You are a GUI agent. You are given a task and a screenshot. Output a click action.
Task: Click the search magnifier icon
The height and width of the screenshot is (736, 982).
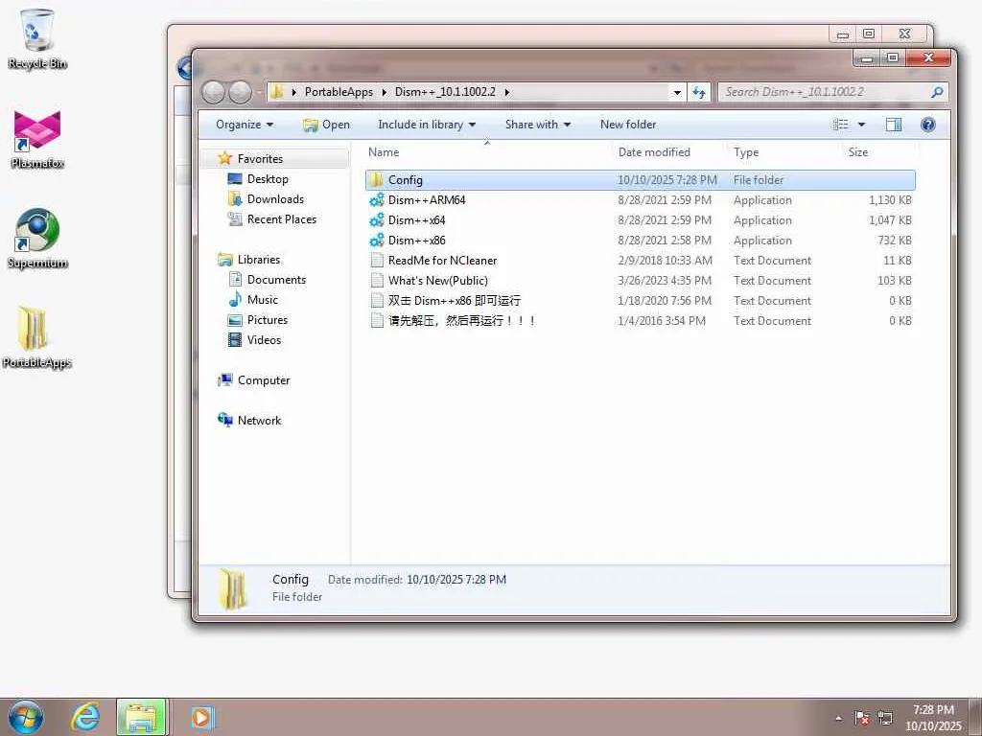click(937, 92)
